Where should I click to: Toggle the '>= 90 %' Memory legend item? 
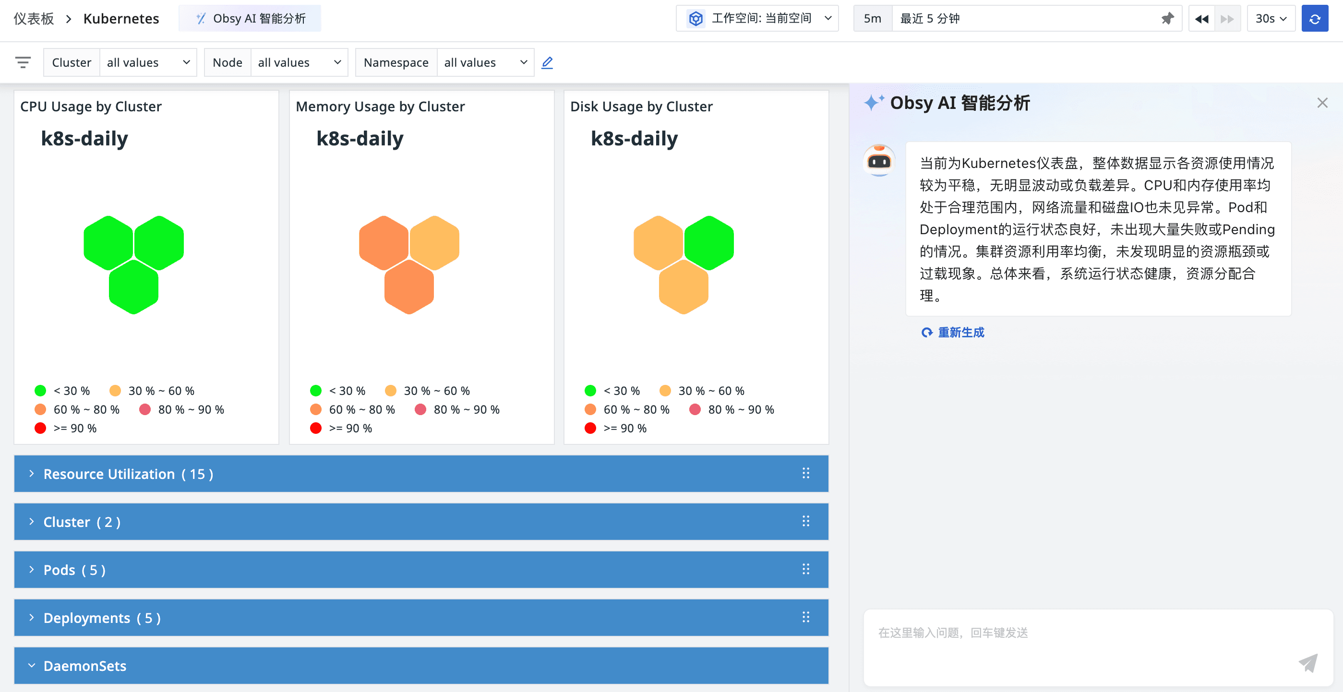click(341, 429)
